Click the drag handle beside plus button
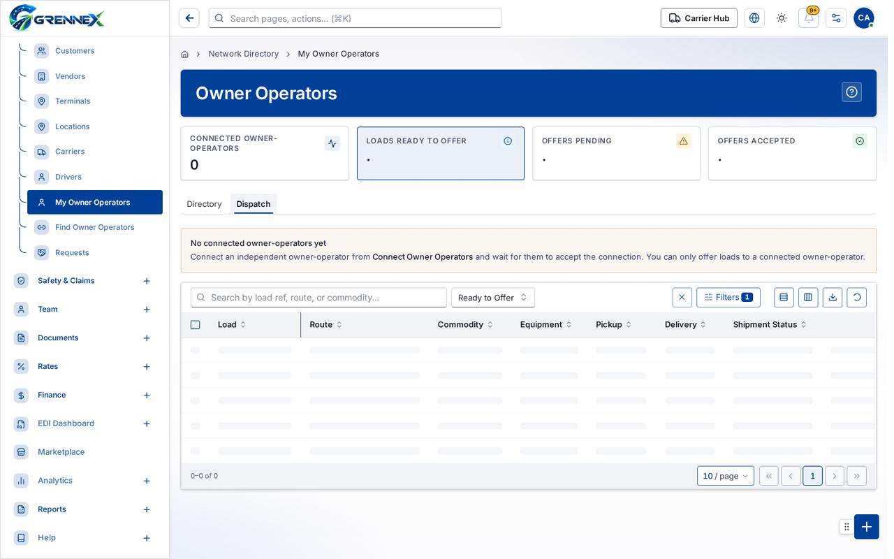 click(x=847, y=527)
